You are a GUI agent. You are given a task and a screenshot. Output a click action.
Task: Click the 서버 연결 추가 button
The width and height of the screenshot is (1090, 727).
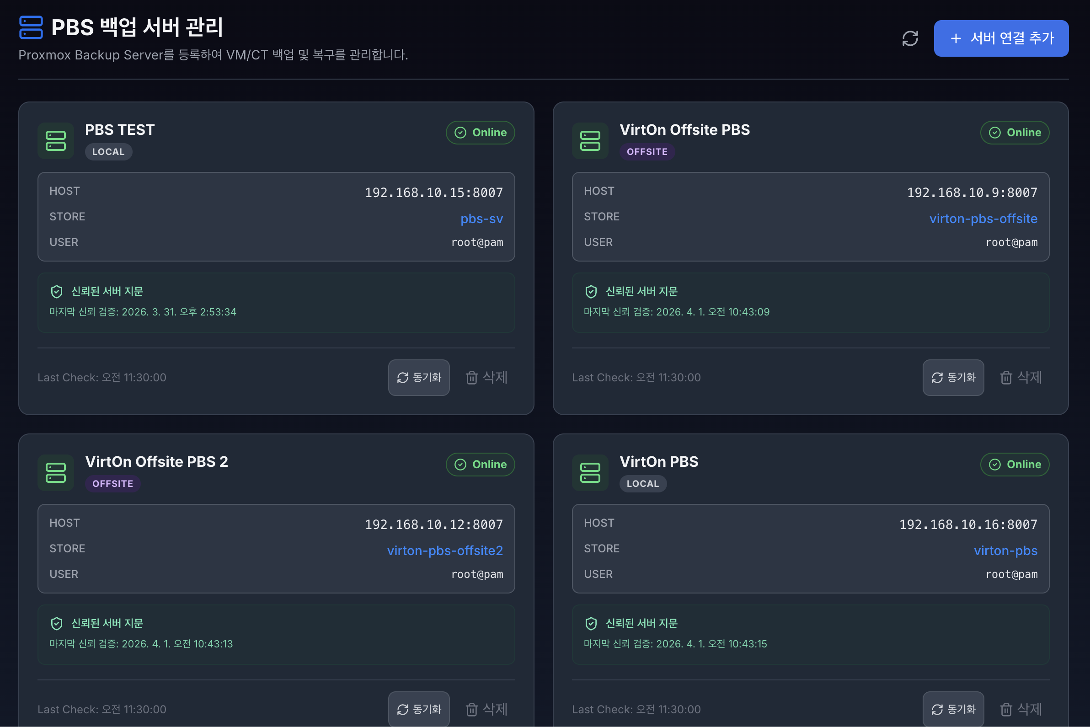point(1000,38)
